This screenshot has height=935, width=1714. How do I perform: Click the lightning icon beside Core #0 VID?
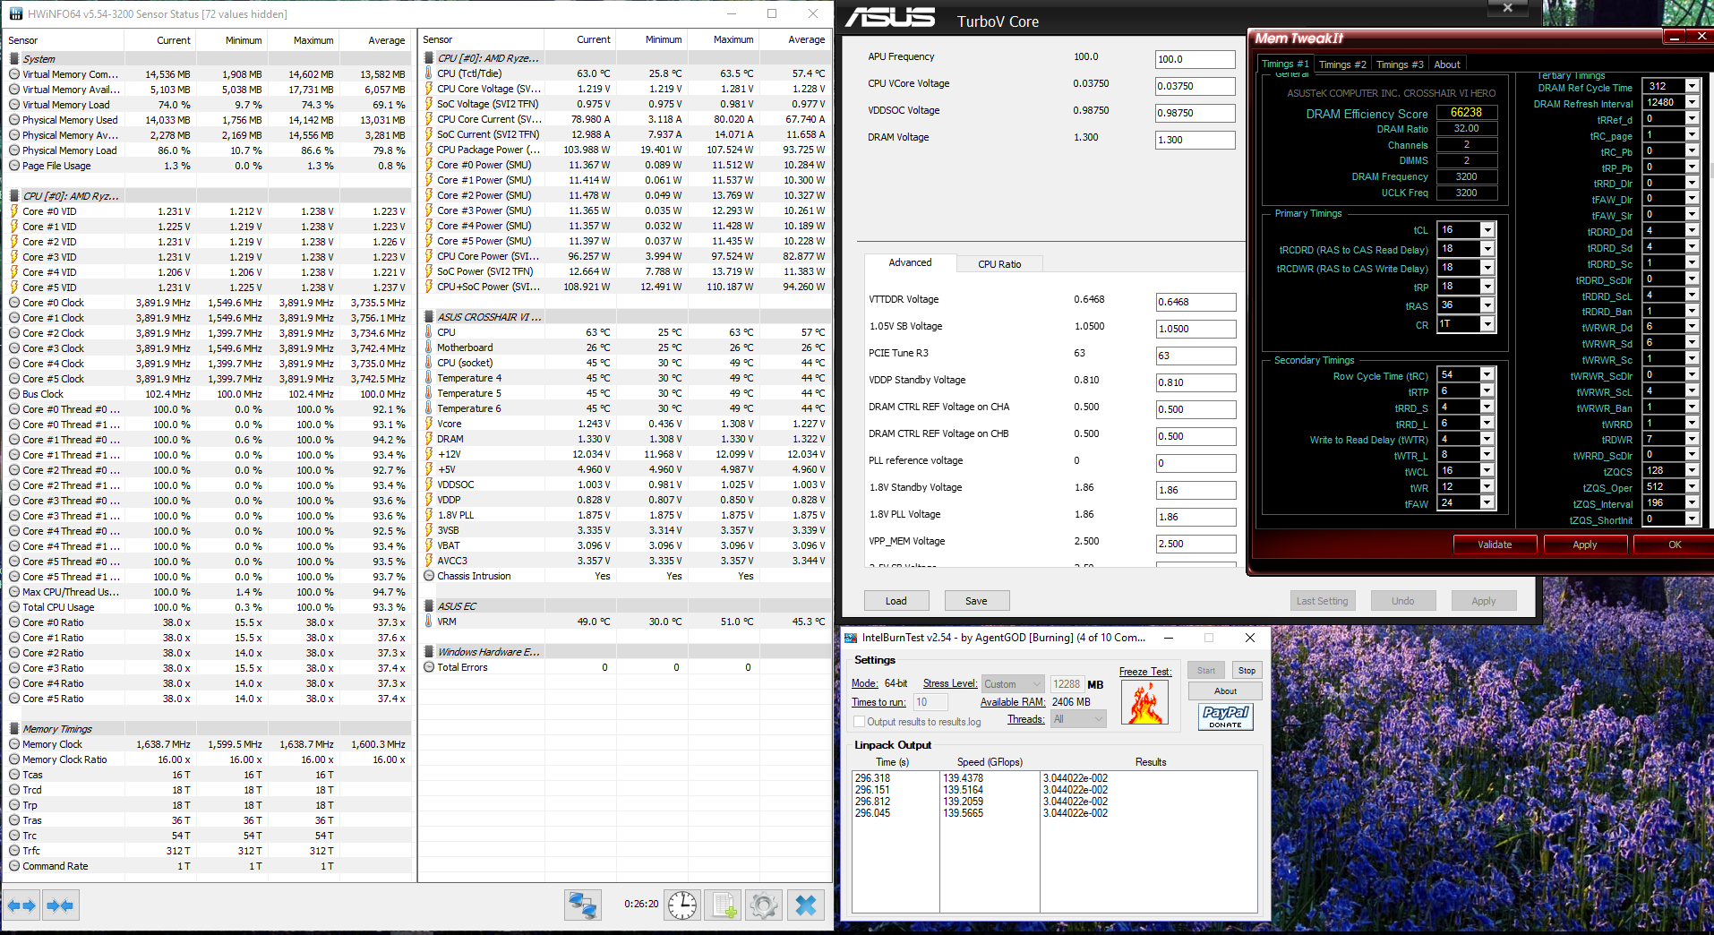[x=14, y=211]
